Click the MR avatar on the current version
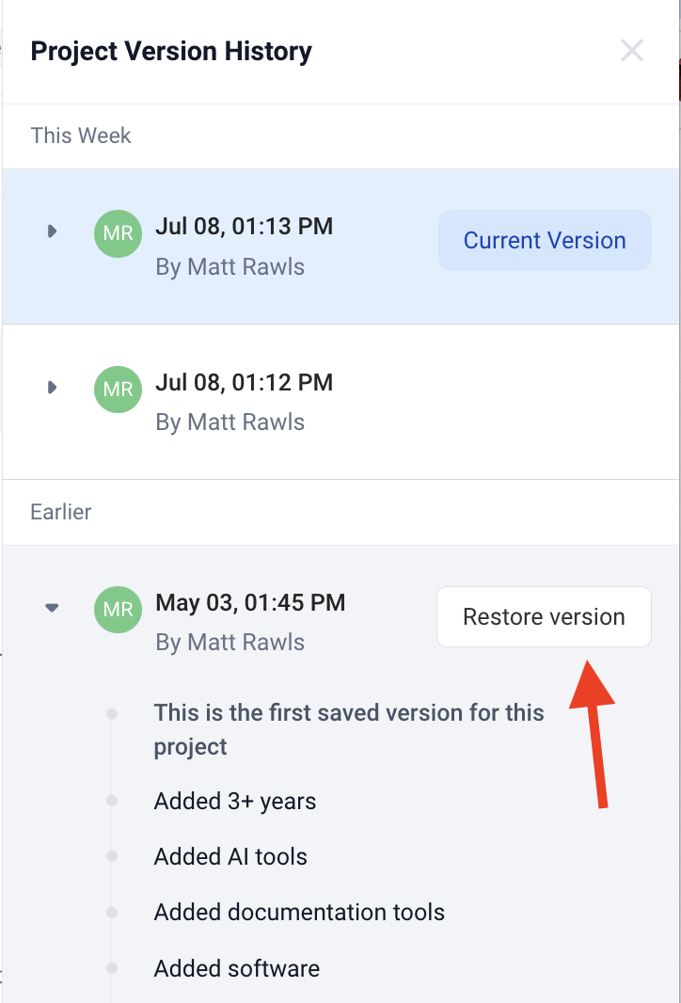 tap(118, 233)
